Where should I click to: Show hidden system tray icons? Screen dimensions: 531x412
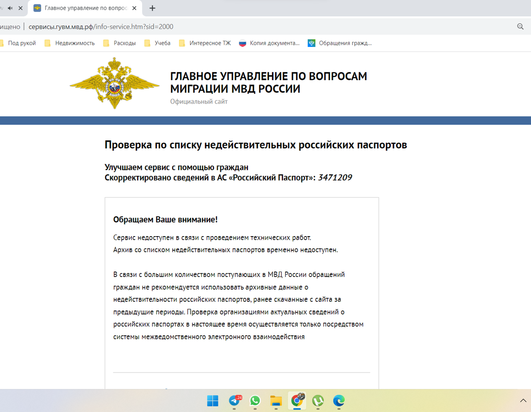(523, 400)
